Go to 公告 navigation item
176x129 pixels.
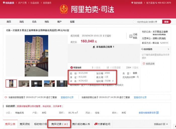click(34, 22)
